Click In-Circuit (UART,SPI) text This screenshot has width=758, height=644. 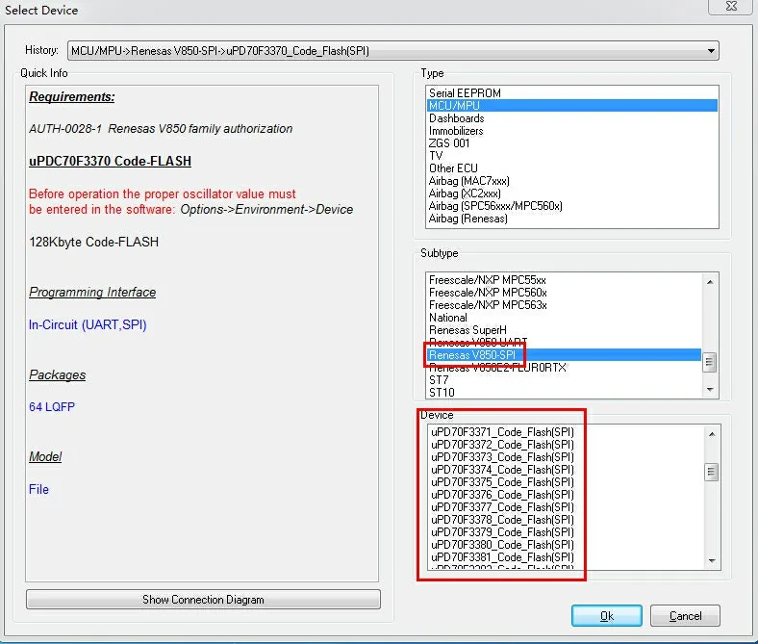pos(88,324)
